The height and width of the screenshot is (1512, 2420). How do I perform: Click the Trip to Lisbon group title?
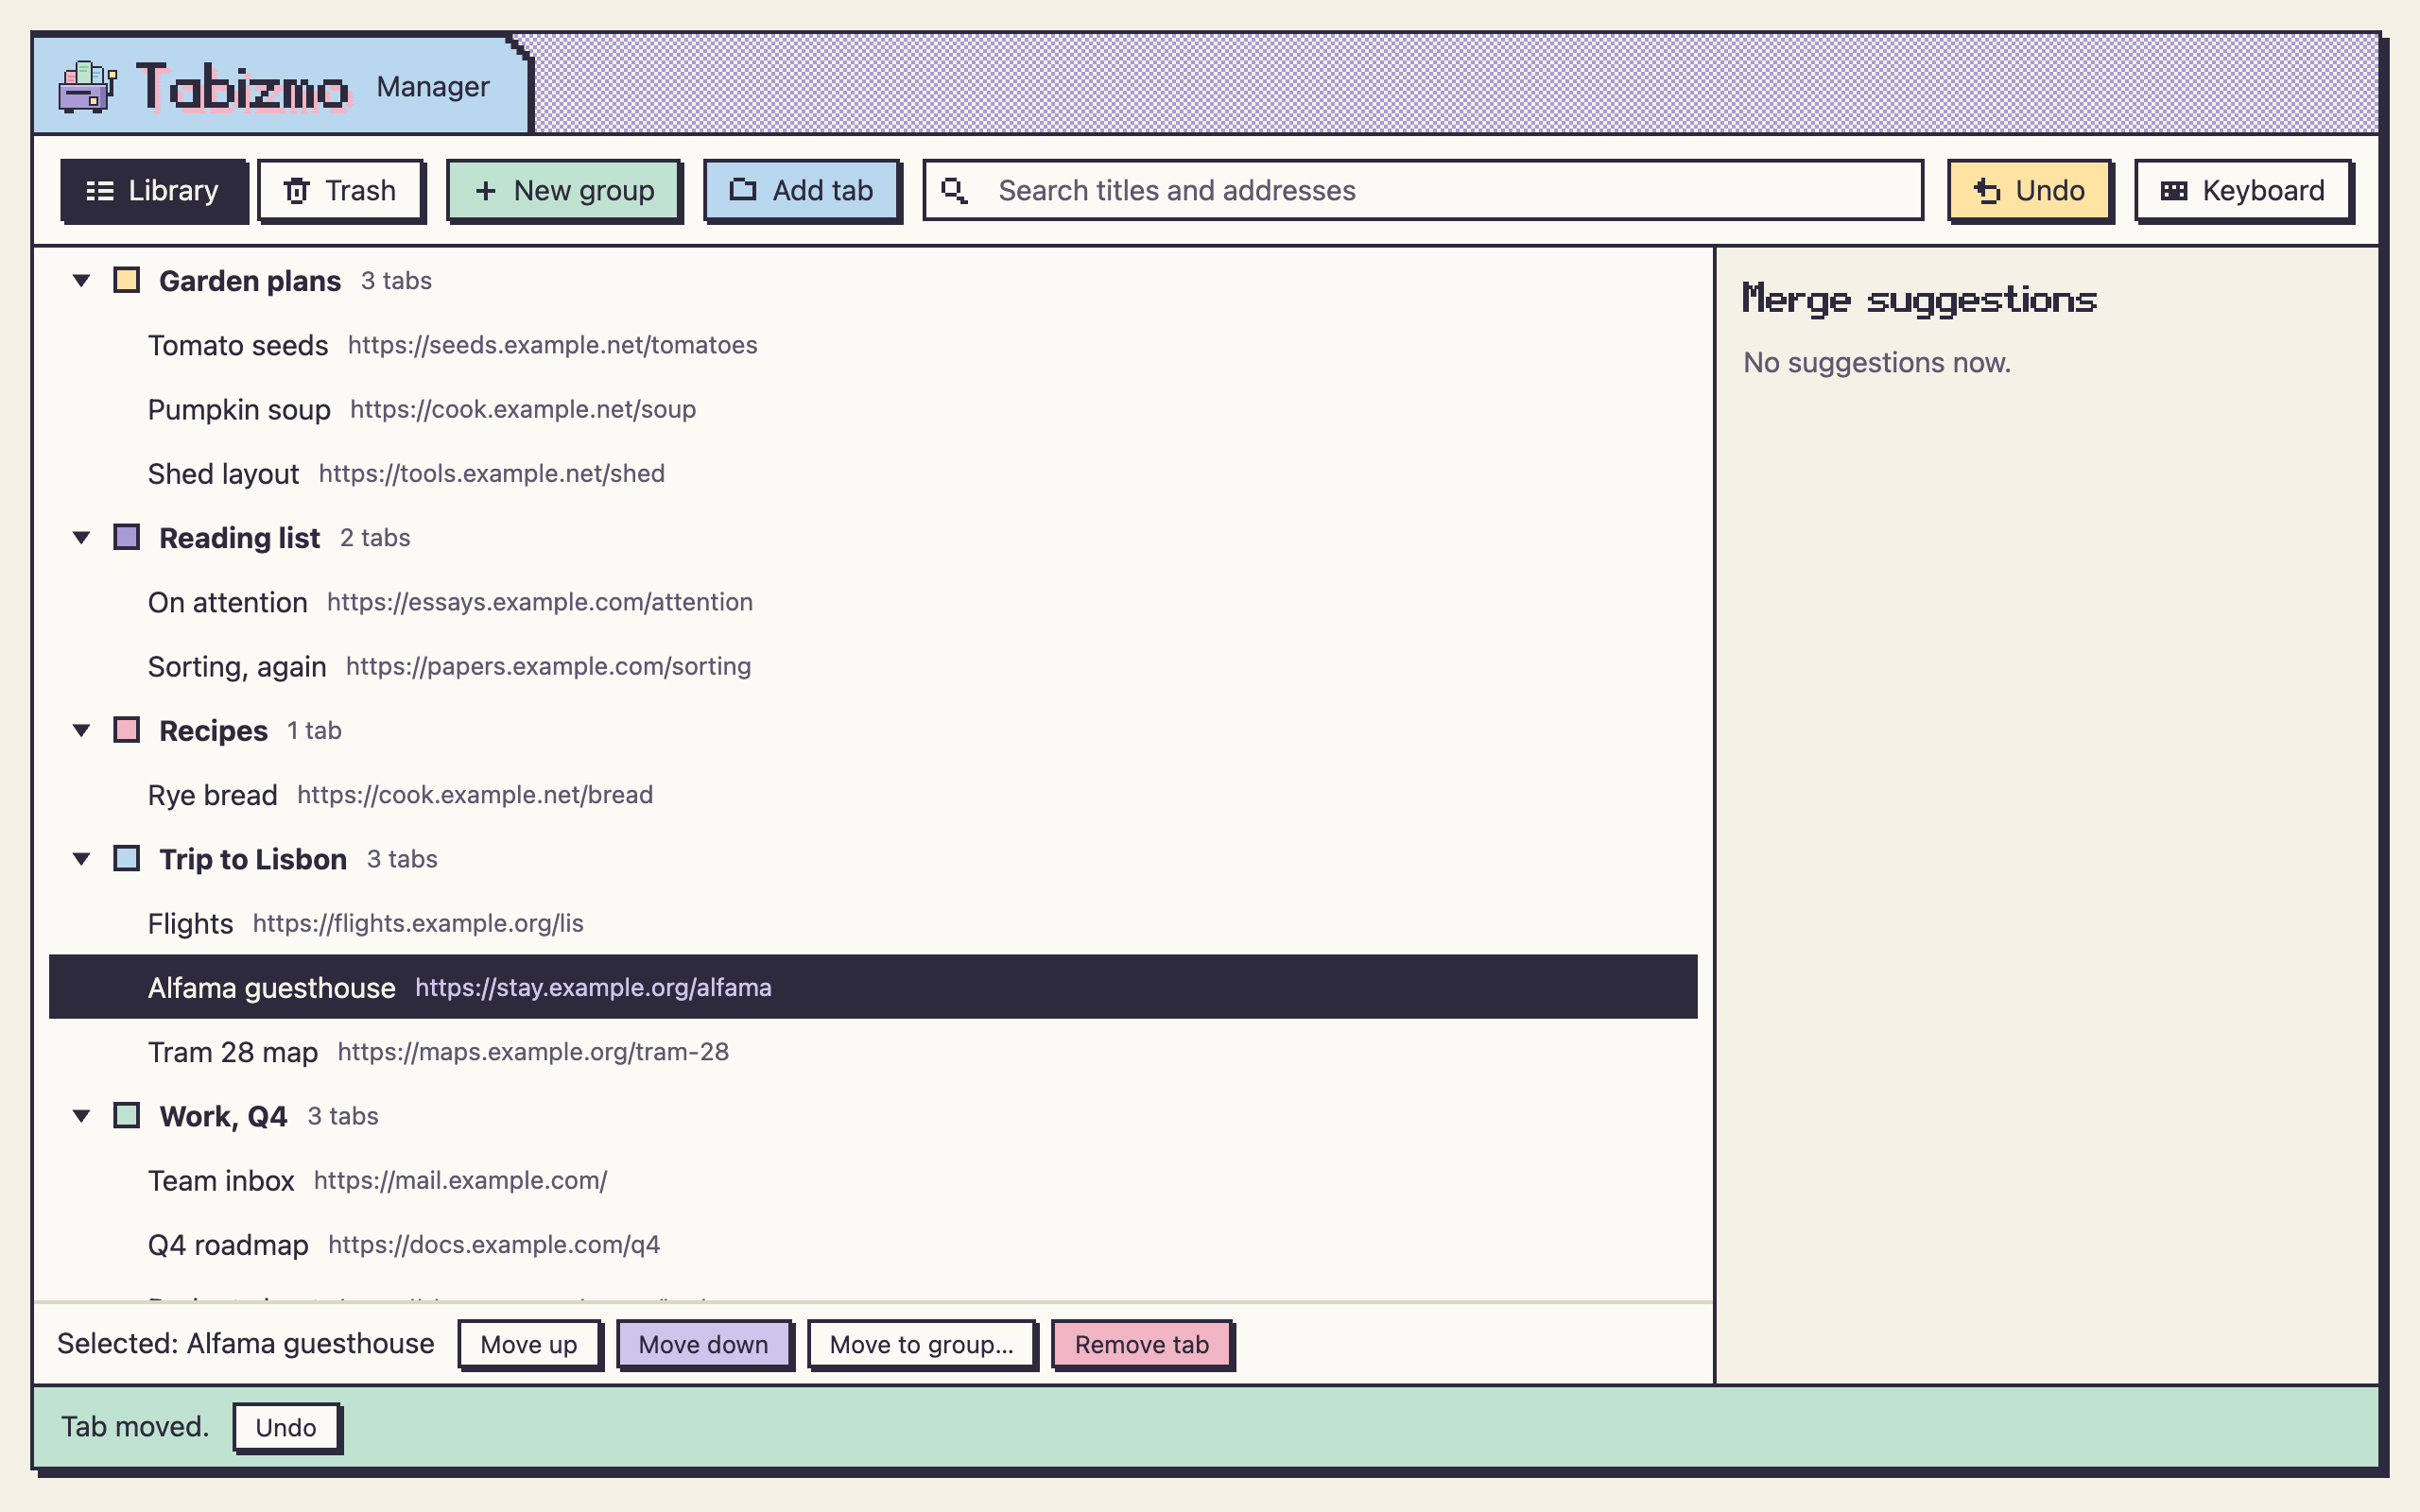(253, 859)
